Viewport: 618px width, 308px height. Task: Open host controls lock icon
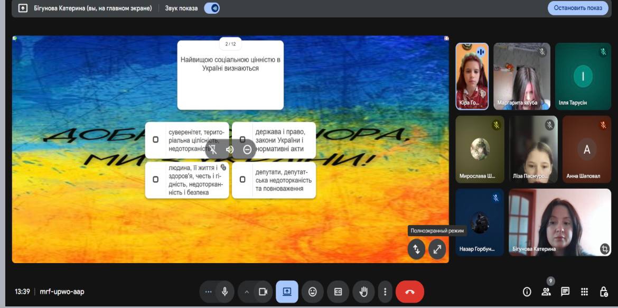tap(604, 292)
